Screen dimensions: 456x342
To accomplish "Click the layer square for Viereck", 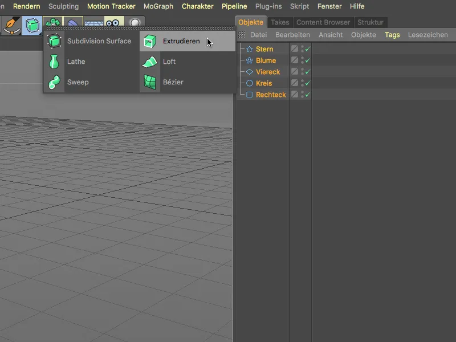I will [x=295, y=71].
